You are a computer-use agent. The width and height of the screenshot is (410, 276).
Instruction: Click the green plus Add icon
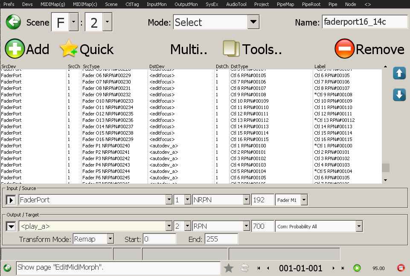15,49
